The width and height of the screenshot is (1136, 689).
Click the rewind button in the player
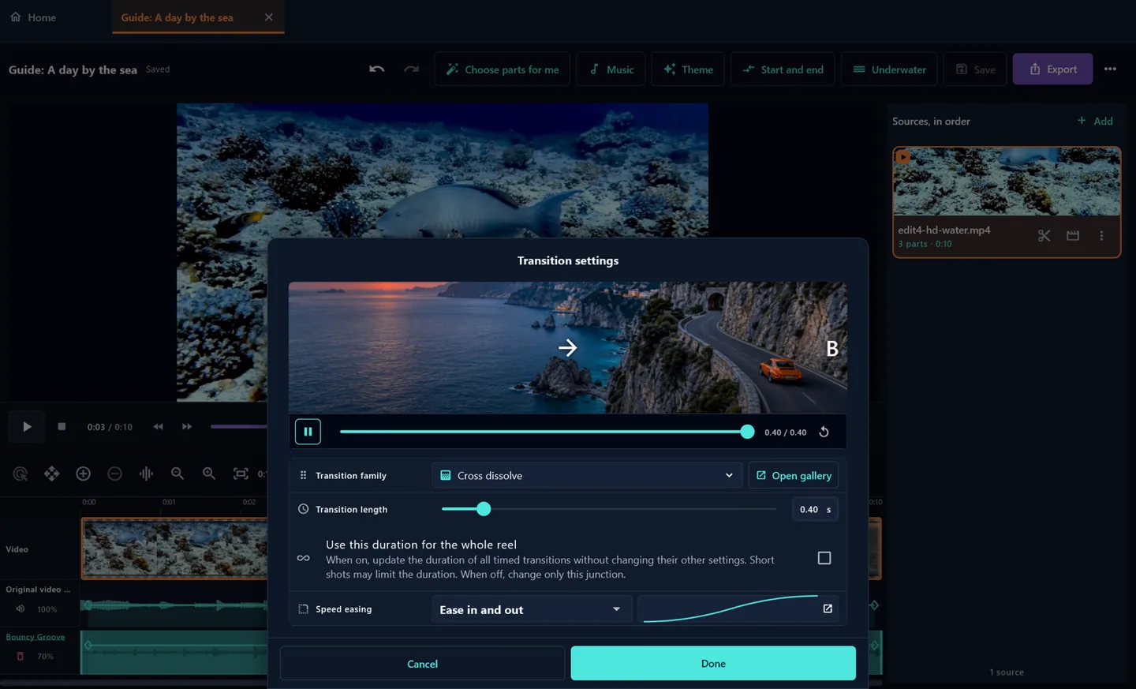(158, 427)
